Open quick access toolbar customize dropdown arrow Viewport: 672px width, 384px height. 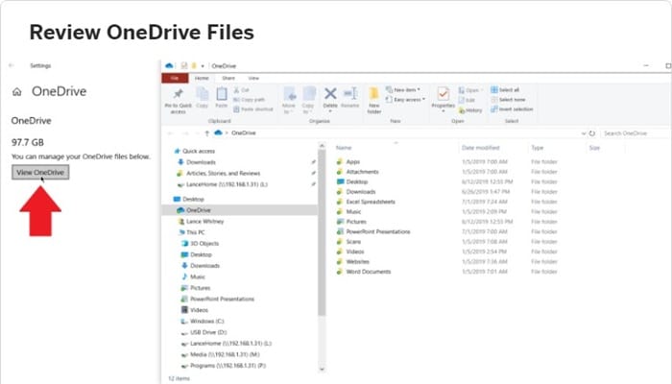[x=203, y=66]
